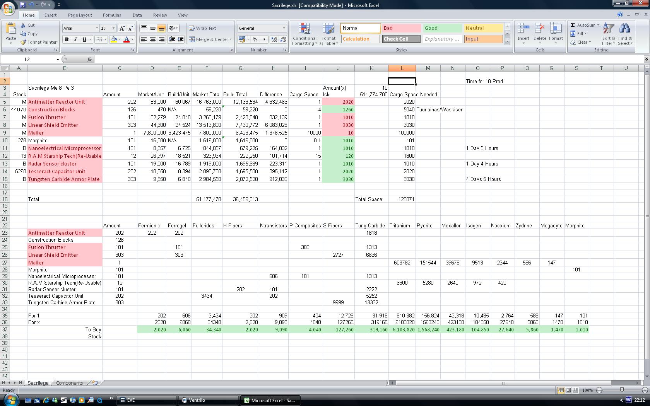Image resolution: width=650 pixels, height=406 pixels.
Task: Open the font size dropdown
Action: click(113, 28)
